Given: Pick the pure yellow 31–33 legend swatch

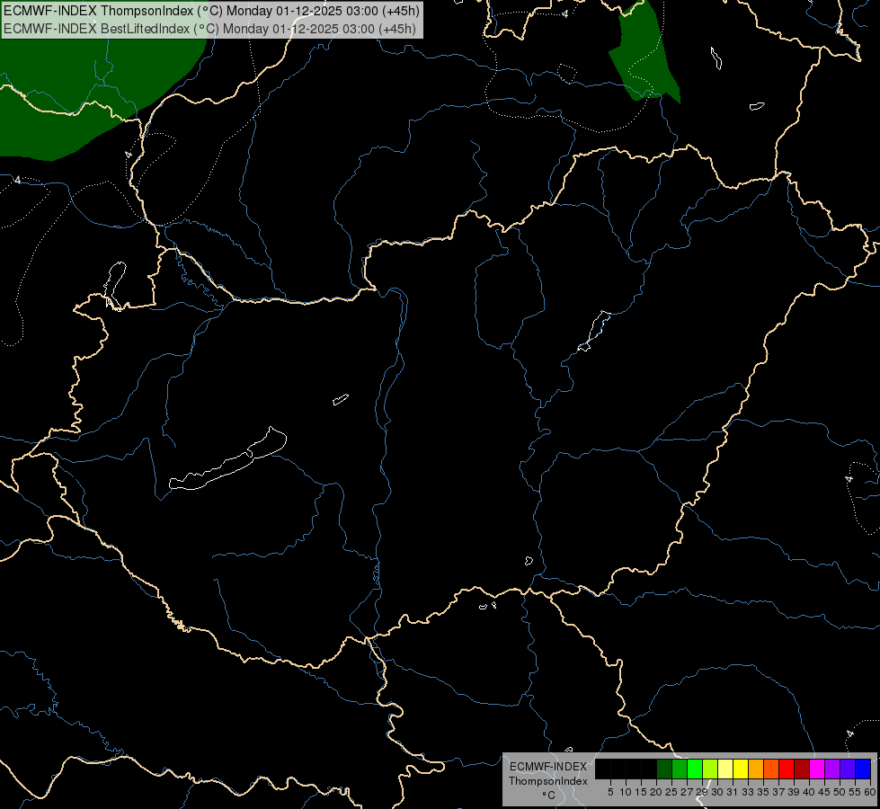Looking at the screenshot, I should (x=741, y=769).
